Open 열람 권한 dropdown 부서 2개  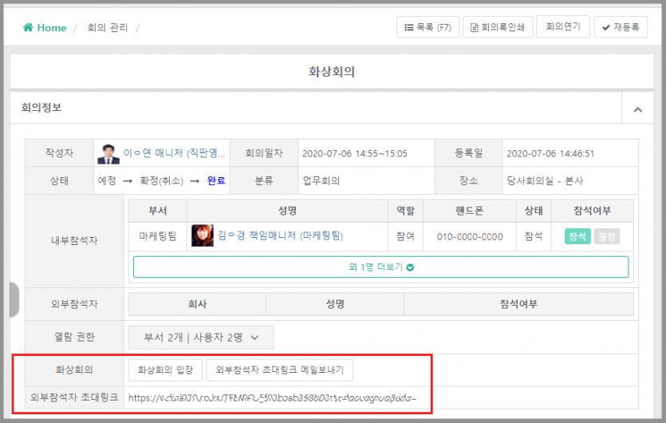(x=201, y=338)
